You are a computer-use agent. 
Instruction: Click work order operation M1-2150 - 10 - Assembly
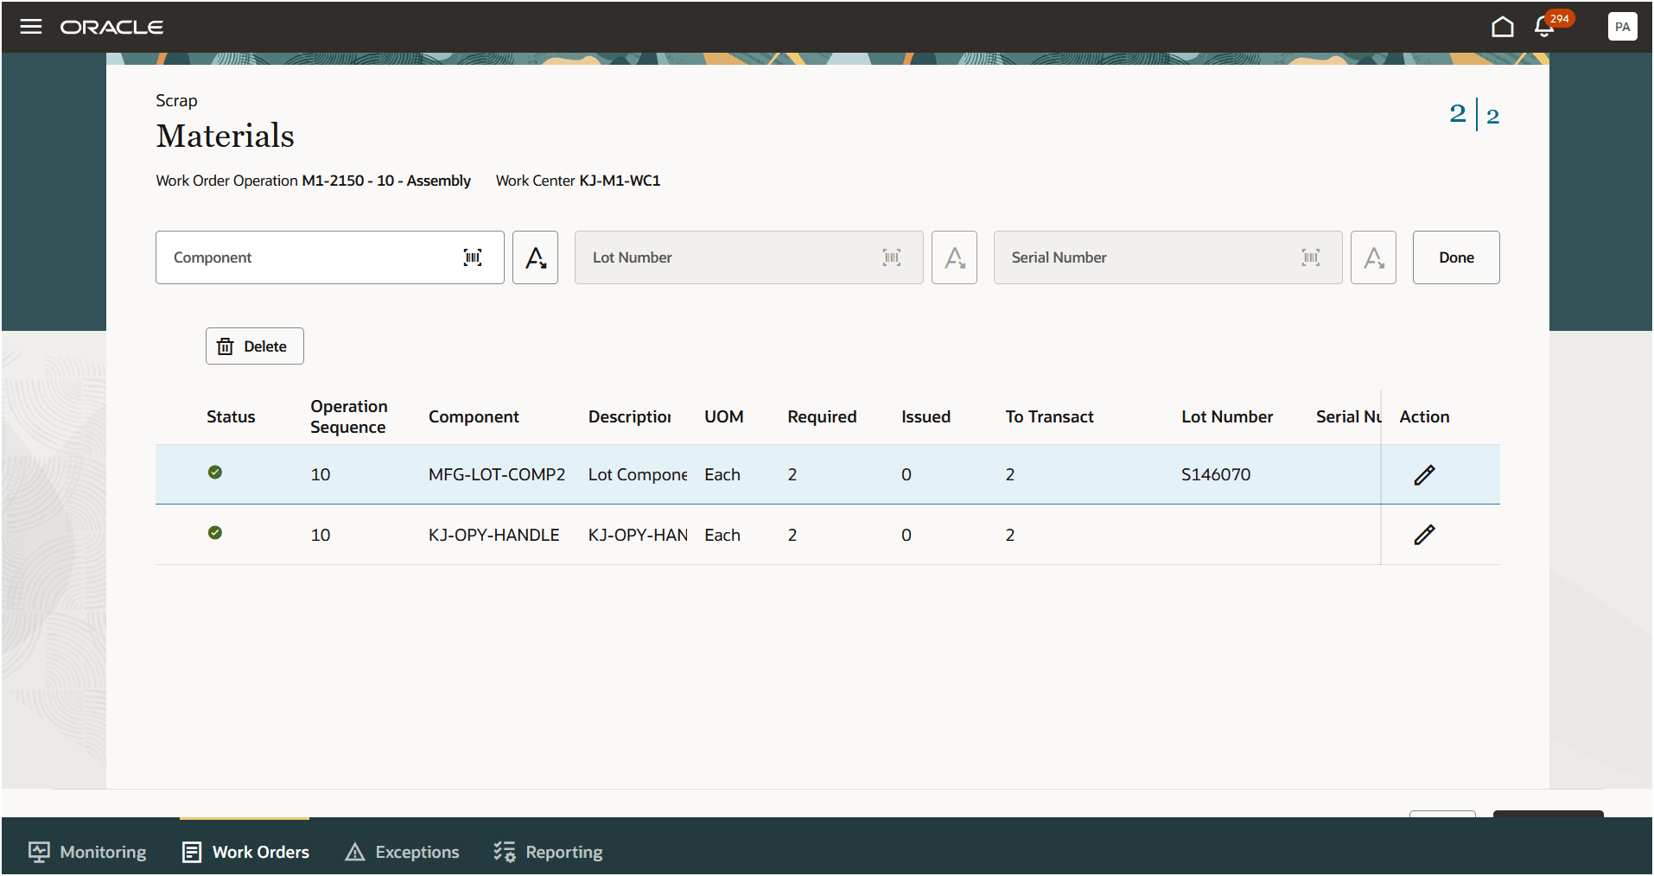pyautogui.click(x=386, y=181)
